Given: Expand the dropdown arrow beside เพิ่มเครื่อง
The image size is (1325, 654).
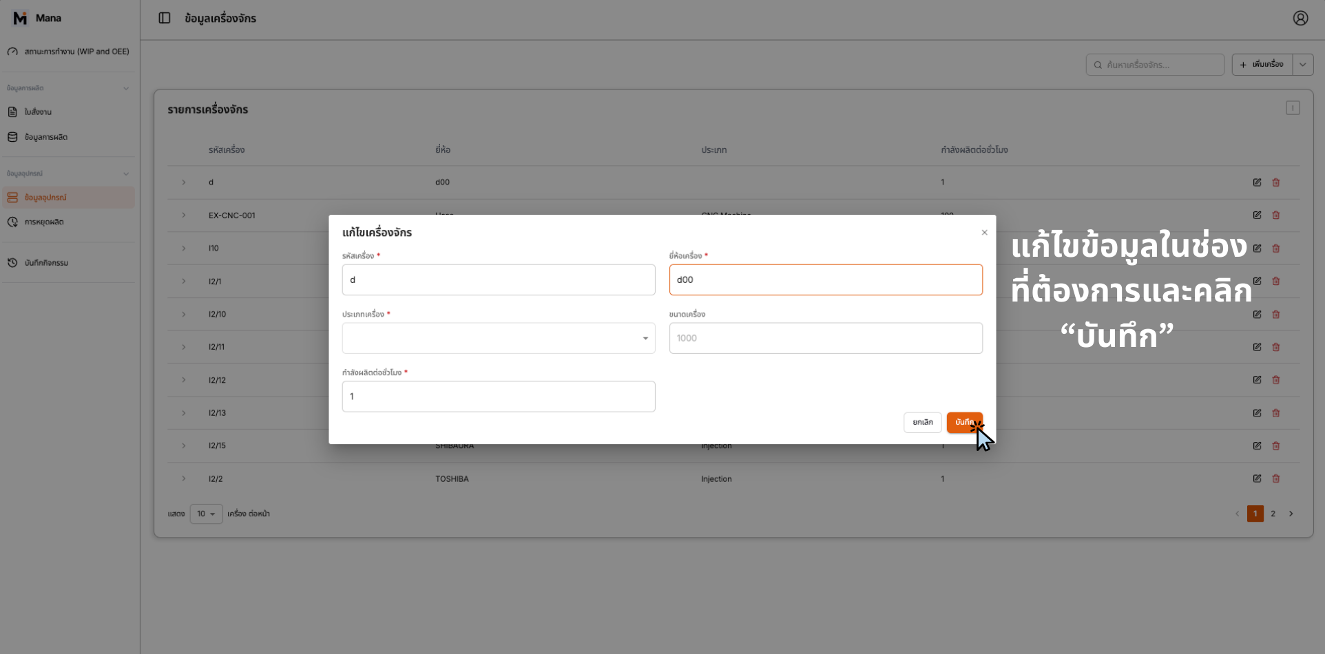Looking at the screenshot, I should (1302, 64).
